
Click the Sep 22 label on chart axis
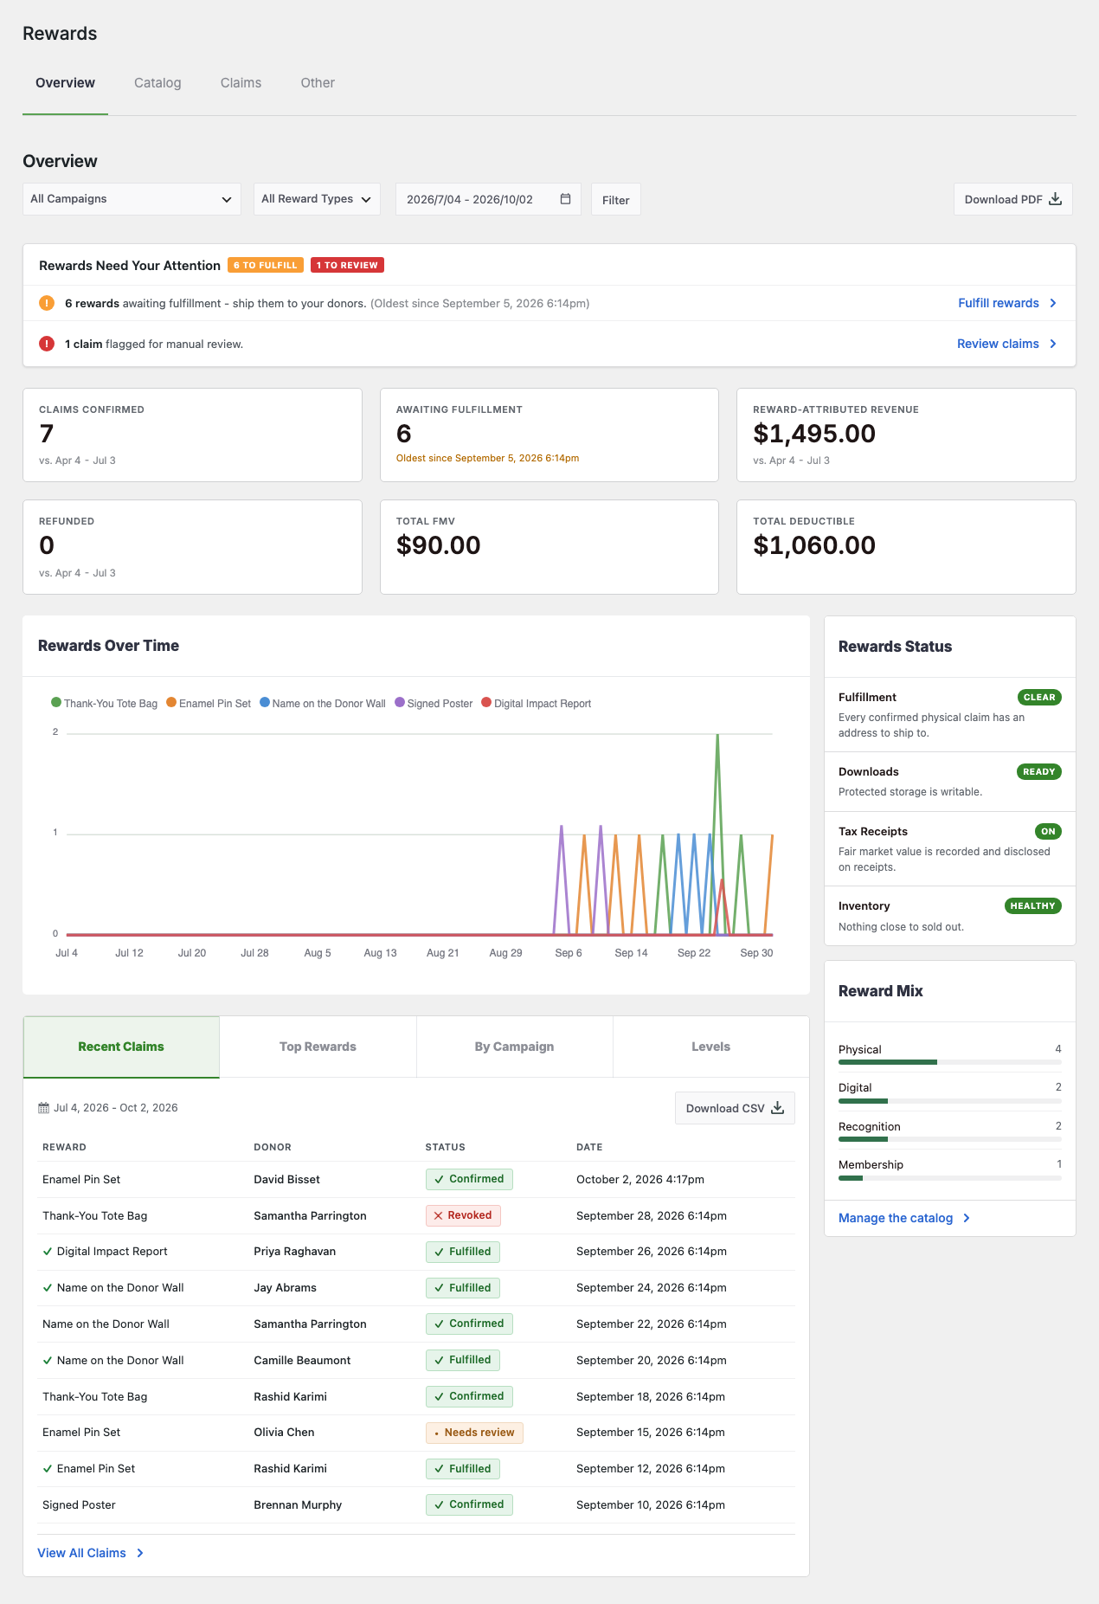(694, 952)
